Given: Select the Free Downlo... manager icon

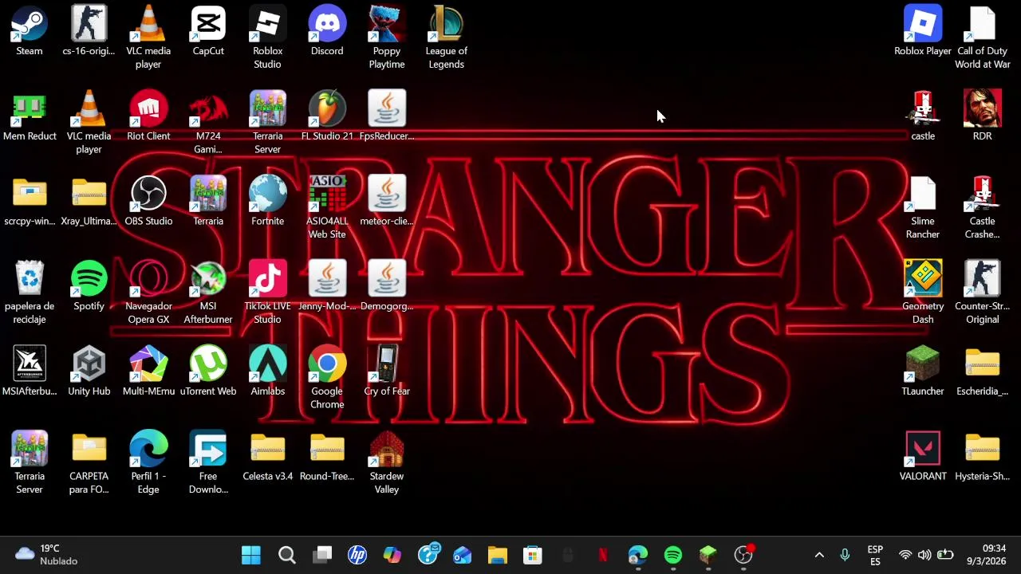Looking at the screenshot, I should (x=208, y=463).
